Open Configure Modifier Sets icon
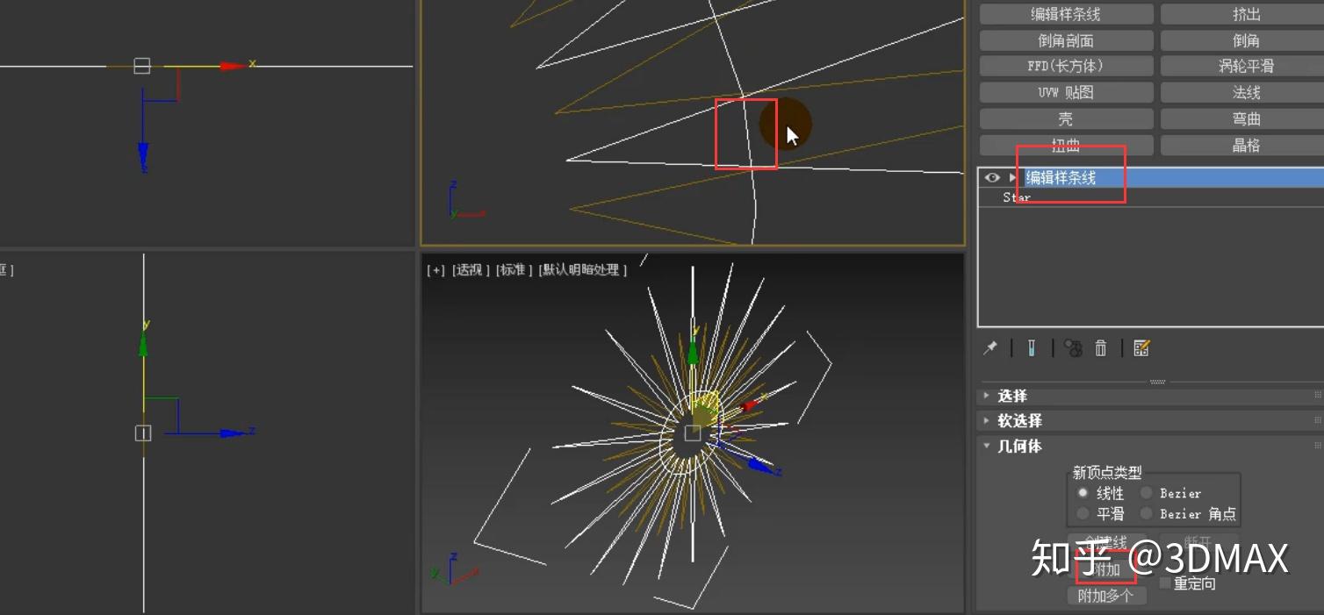The image size is (1324, 615). (1141, 348)
